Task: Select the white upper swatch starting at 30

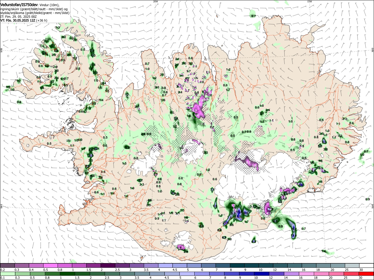Action: coord(366,265)
